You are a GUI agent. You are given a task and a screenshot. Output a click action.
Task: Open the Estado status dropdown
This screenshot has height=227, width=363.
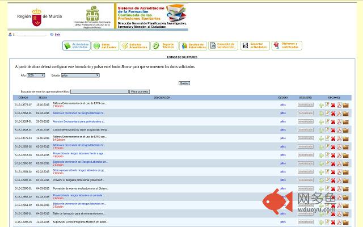click(x=81, y=75)
